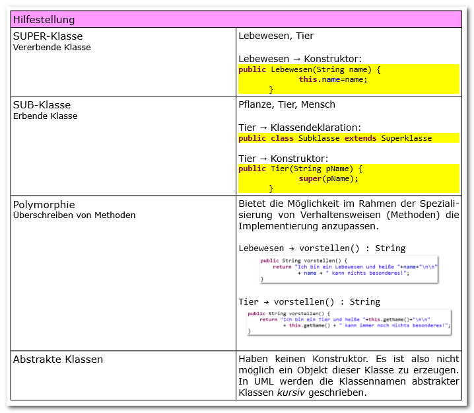Click code 'public class Subklasse extends Superklasse'

[335, 138]
